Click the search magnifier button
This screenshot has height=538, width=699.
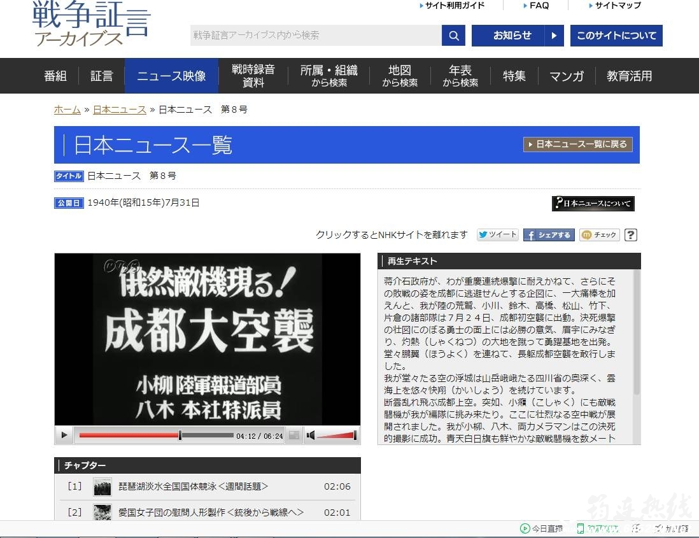click(x=453, y=36)
